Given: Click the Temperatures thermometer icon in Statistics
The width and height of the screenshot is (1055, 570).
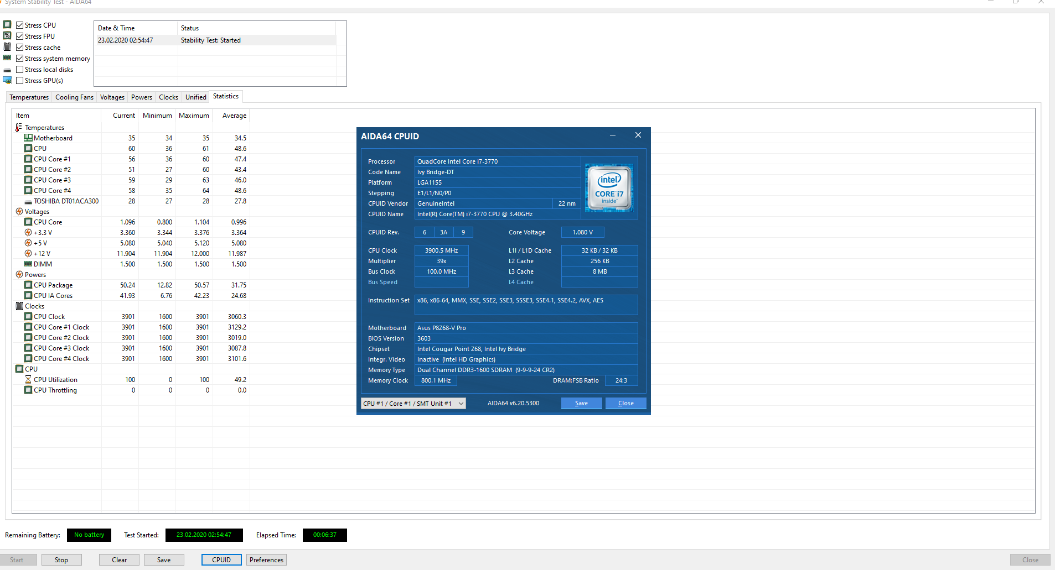Looking at the screenshot, I should [19, 128].
